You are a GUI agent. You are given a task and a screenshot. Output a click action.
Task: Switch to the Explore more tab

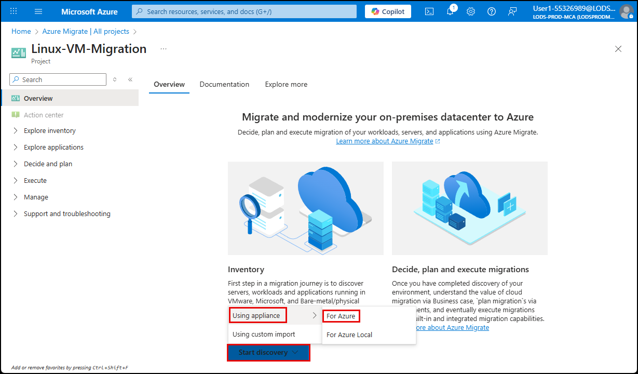[x=286, y=84]
